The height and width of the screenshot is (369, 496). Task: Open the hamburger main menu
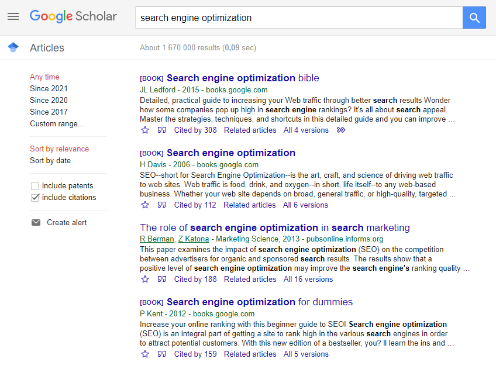point(13,16)
